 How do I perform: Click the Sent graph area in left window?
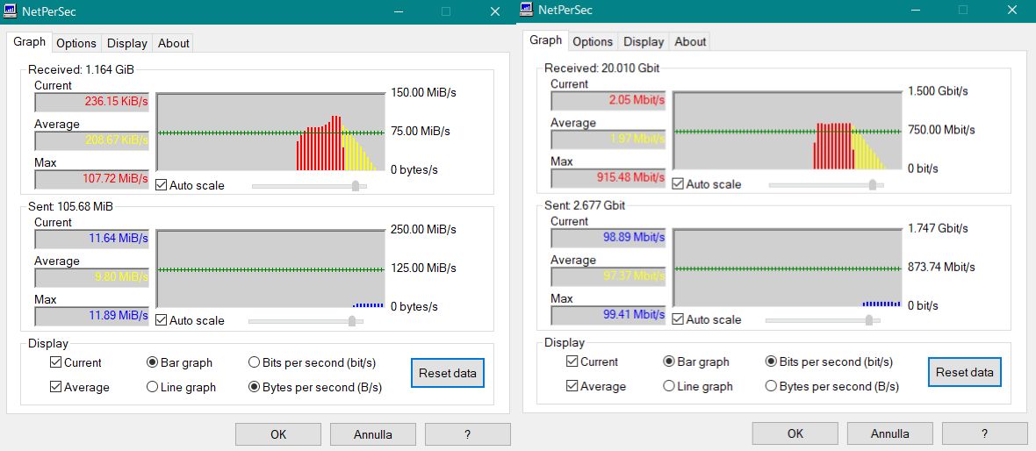[x=271, y=268]
